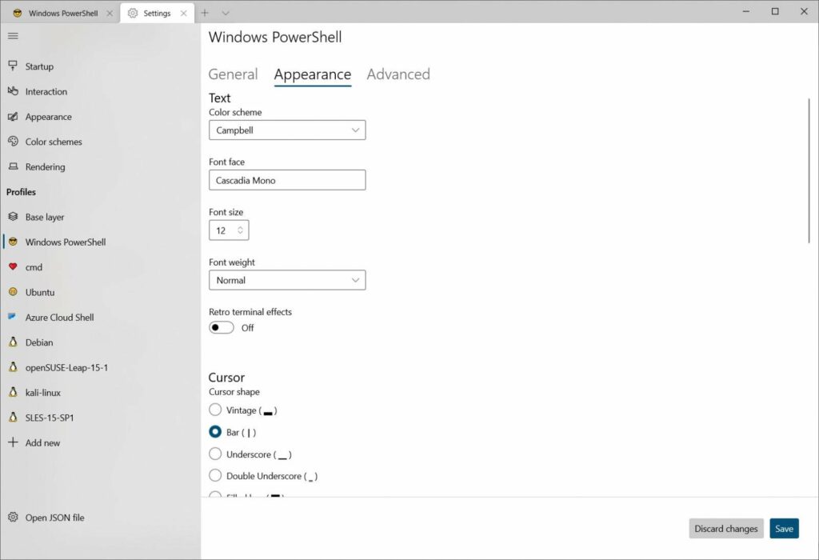The image size is (819, 560).
Task: Switch to the Settings window tab
Action: pyautogui.click(x=158, y=13)
